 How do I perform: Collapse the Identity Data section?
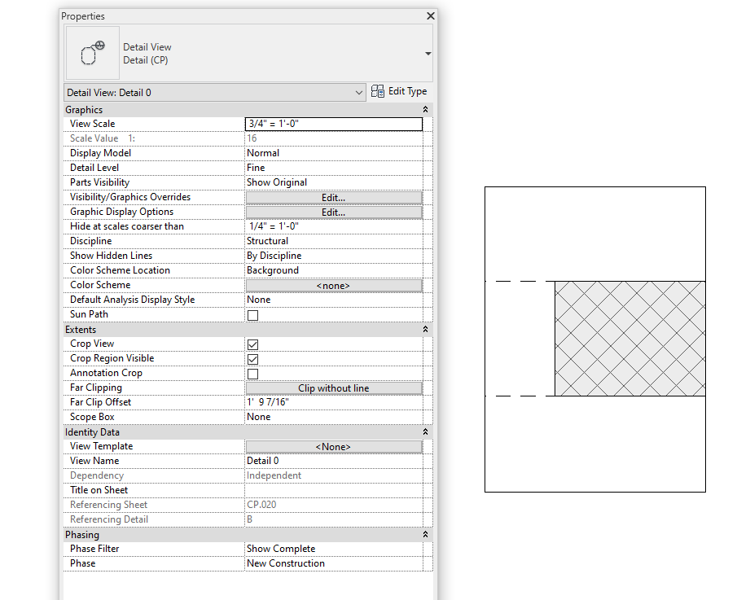coord(424,431)
